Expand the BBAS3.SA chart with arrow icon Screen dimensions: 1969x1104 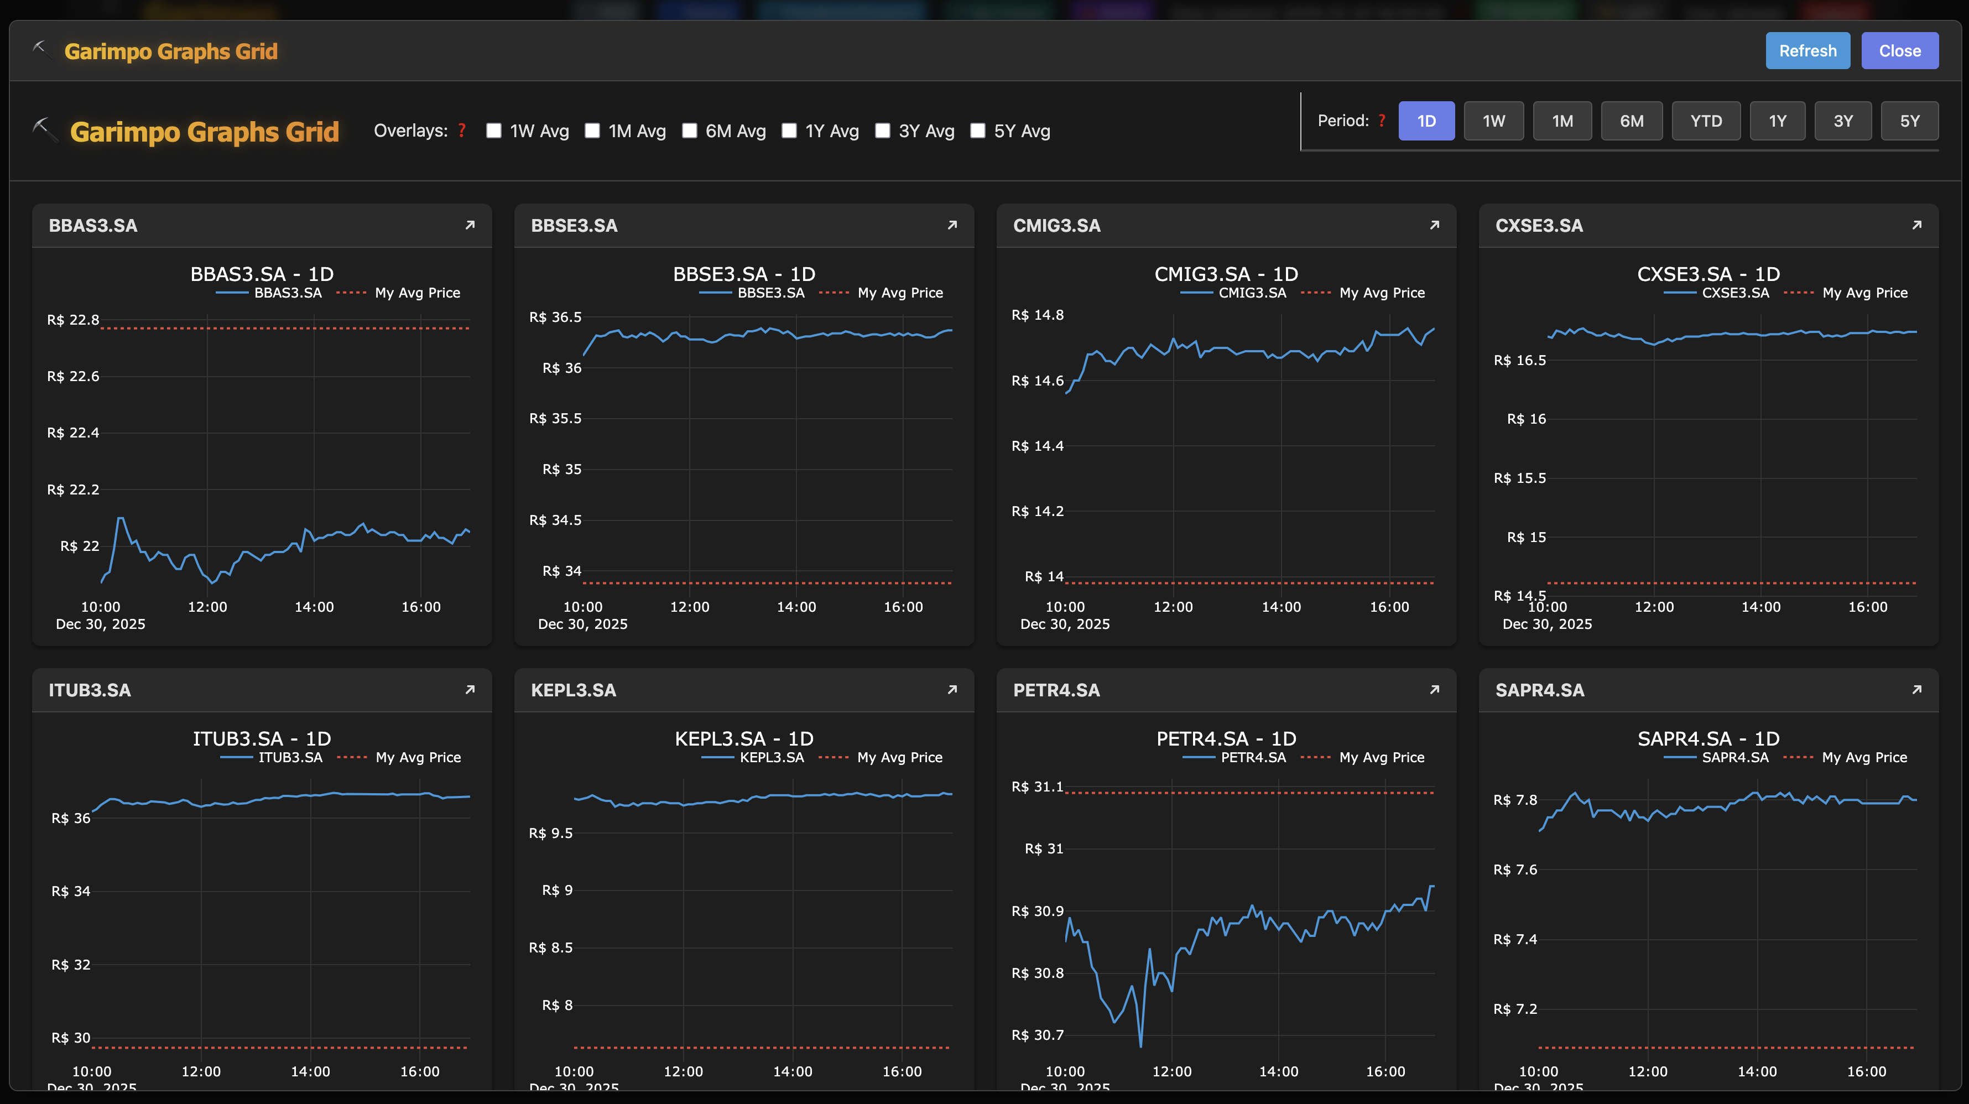(470, 225)
